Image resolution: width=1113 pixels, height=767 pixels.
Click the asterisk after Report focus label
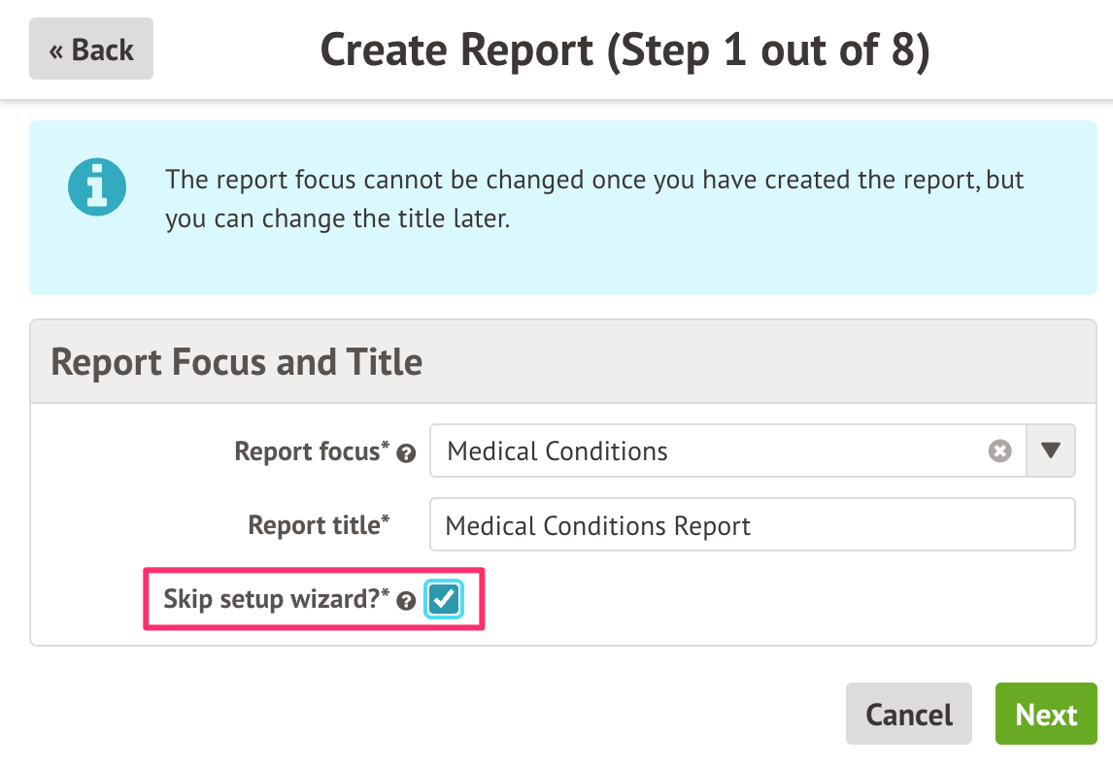coord(386,447)
